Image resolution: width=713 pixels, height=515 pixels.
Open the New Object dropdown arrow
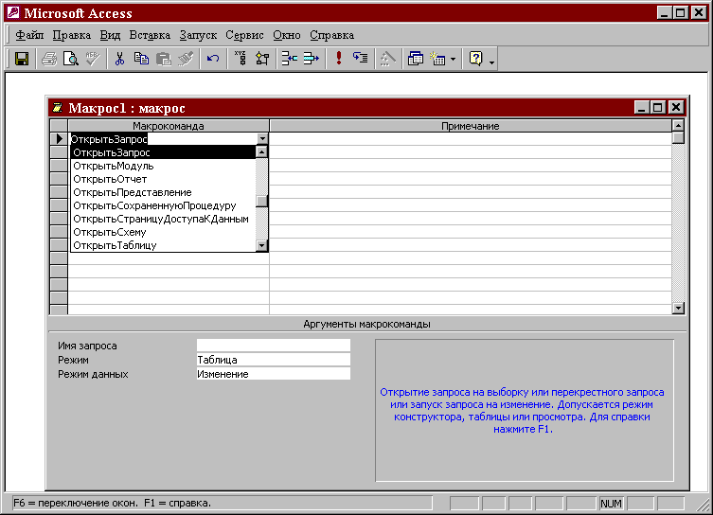coord(453,59)
